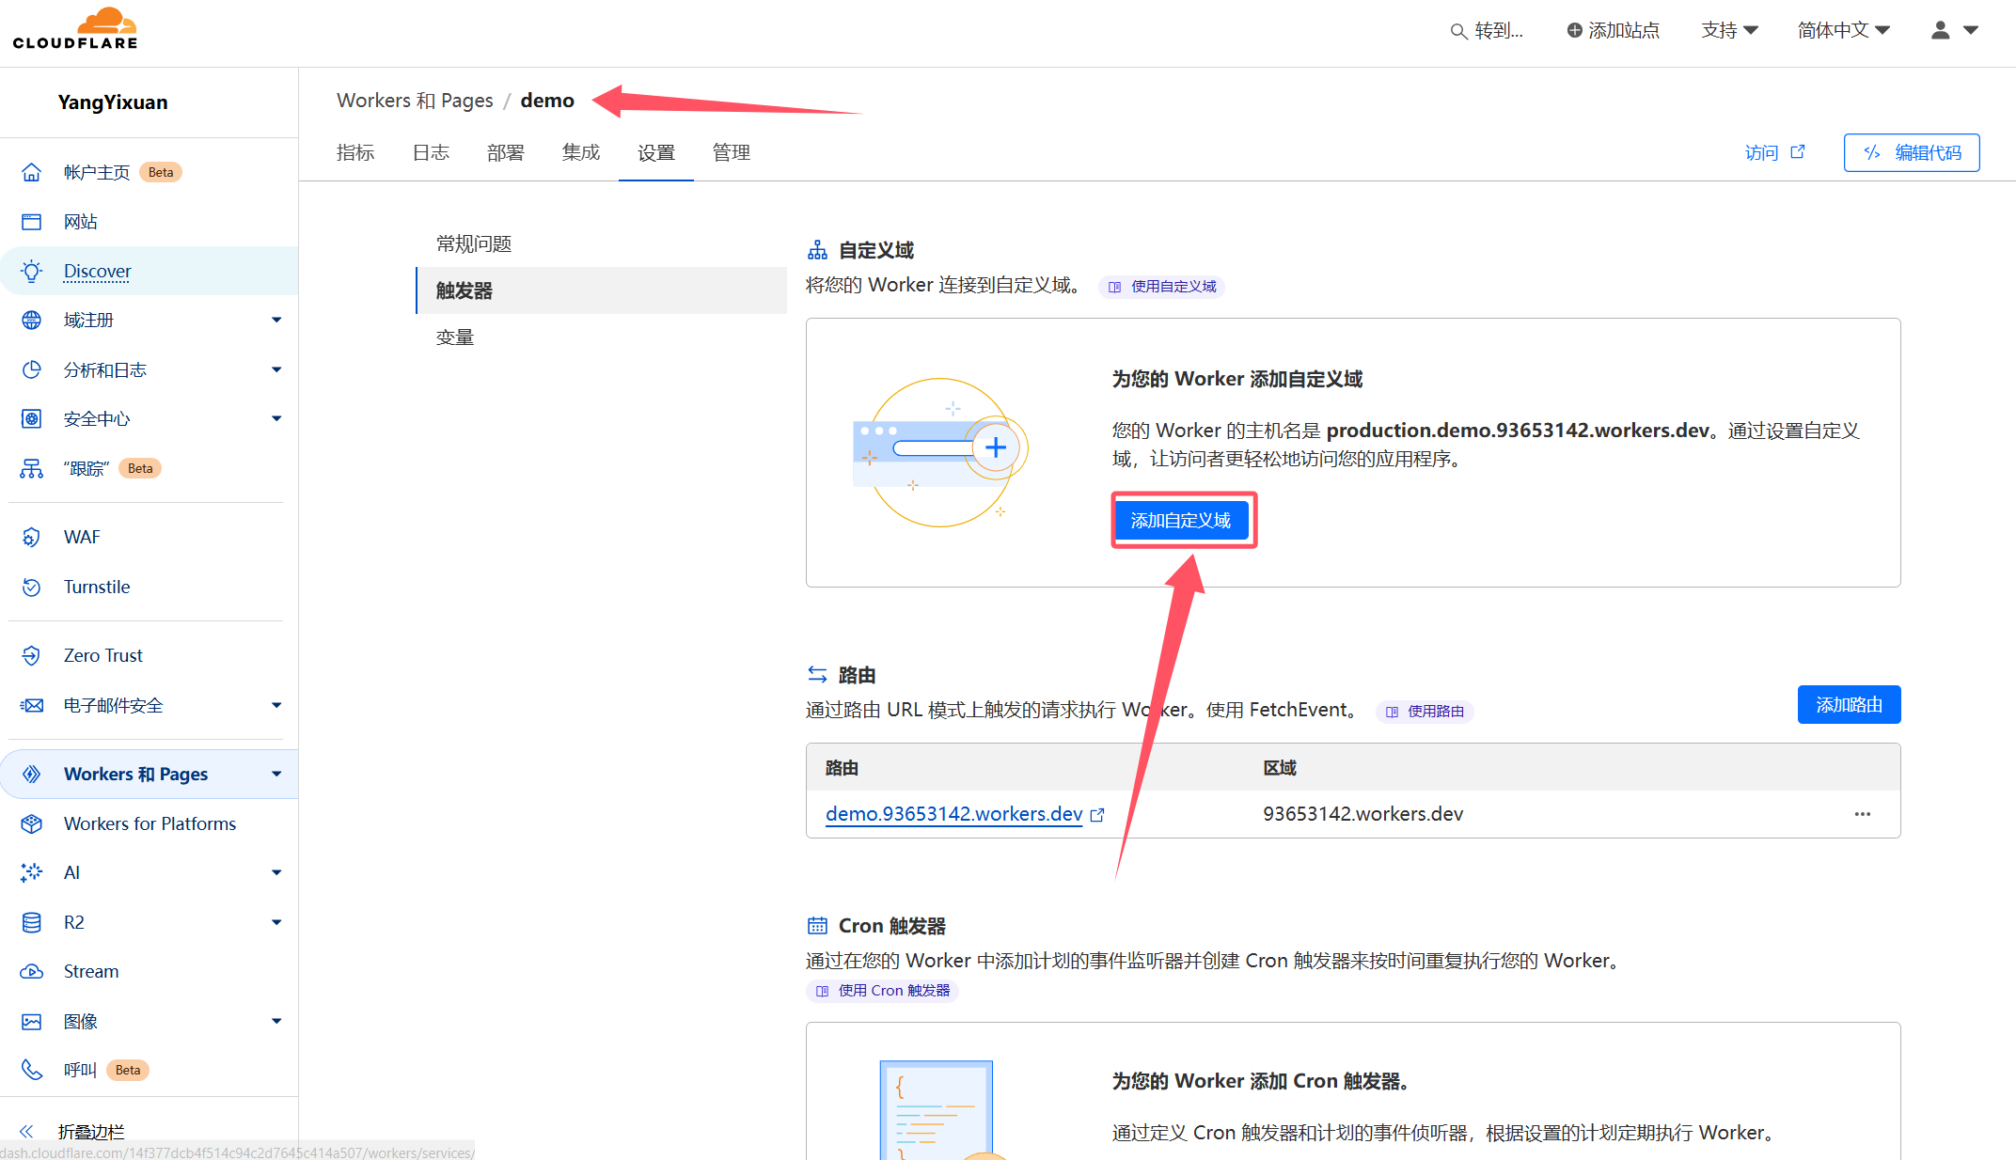Click the domain registration globe icon
The height and width of the screenshot is (1160, 2016).
pyautogui.click(x=32, y=321)
